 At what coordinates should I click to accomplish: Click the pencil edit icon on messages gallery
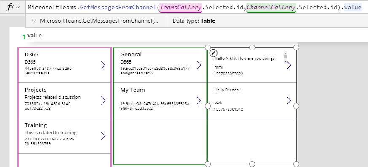click(214, 53)
